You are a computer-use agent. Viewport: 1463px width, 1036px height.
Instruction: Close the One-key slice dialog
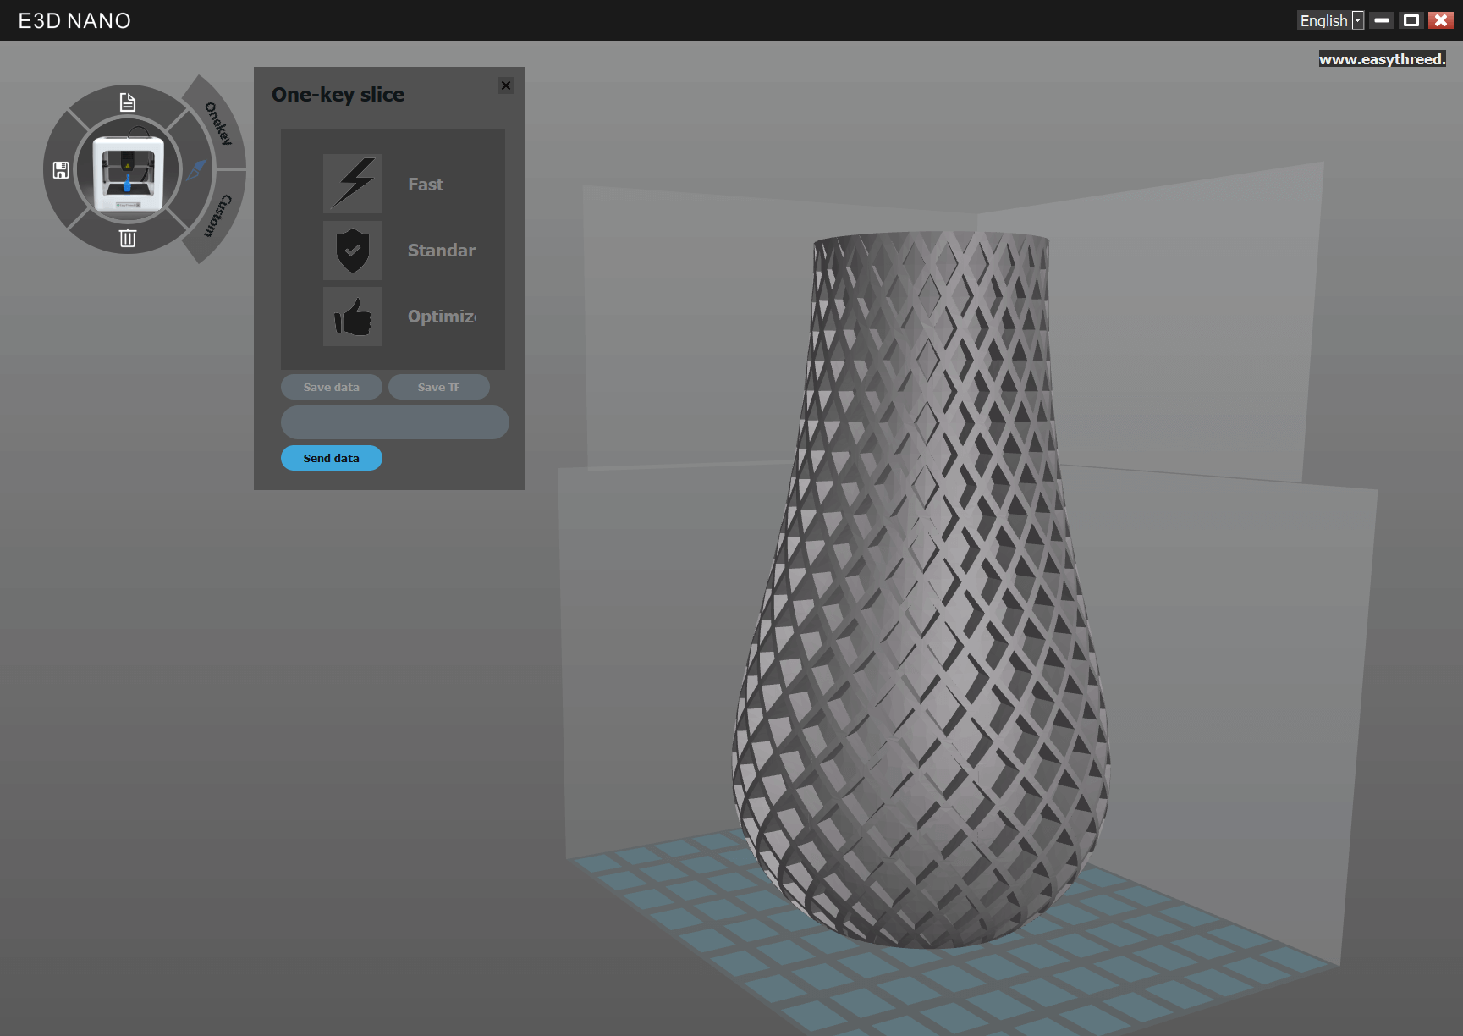(x=505, y=85)
